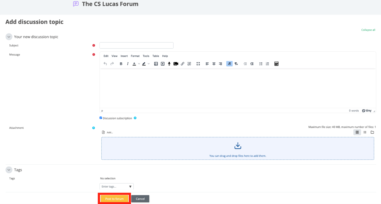Screen dimensions: 381x204
Task: Click the p element path in editor
Action: pos(102,111)
